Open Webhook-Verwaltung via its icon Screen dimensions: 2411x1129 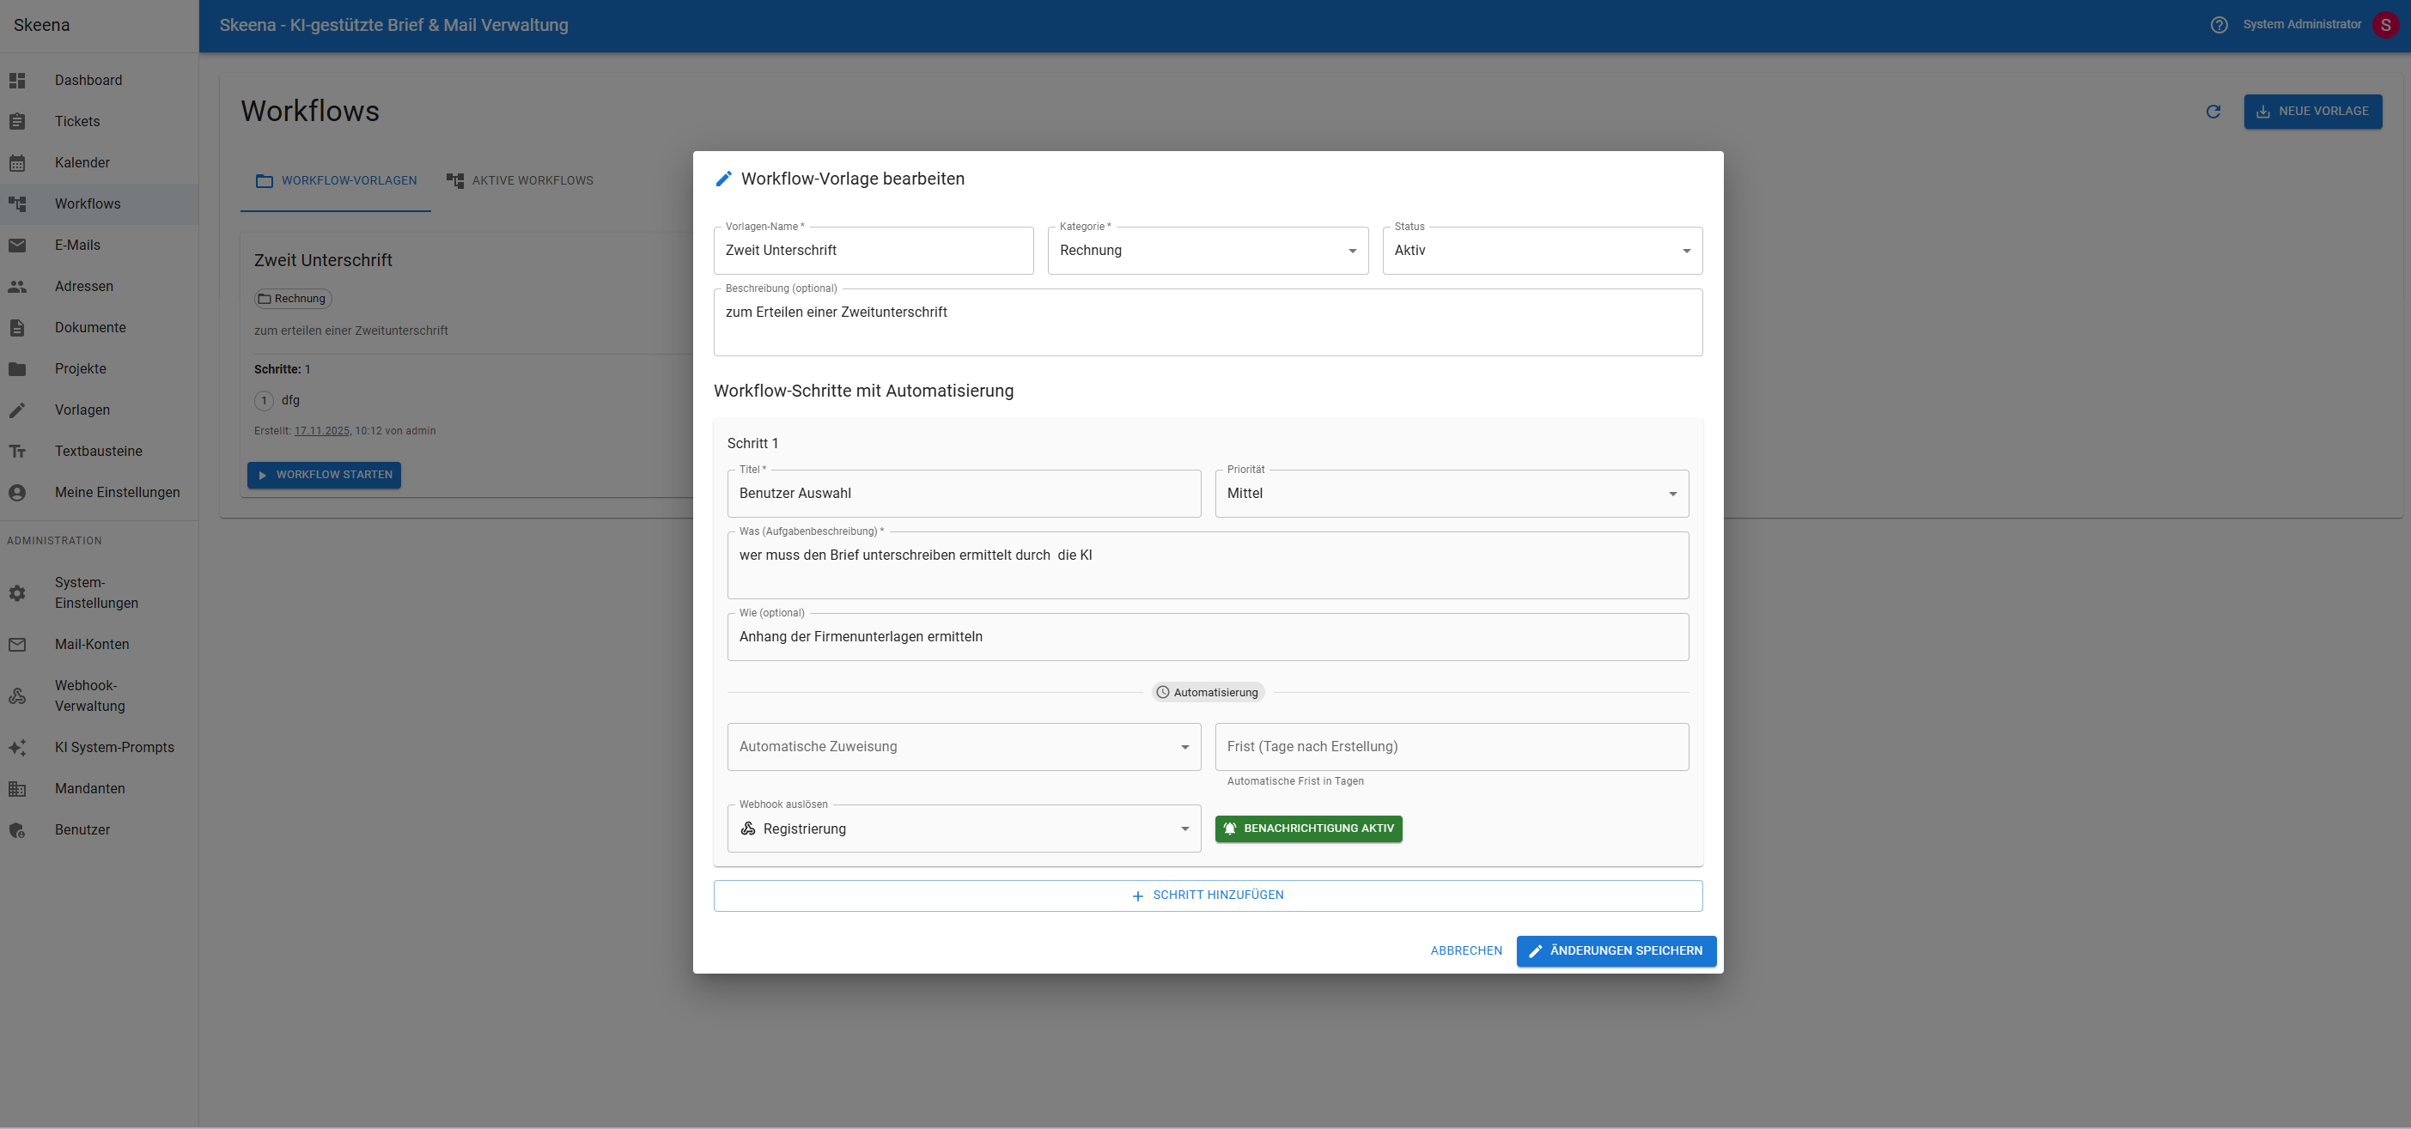(x=17, y=696)
